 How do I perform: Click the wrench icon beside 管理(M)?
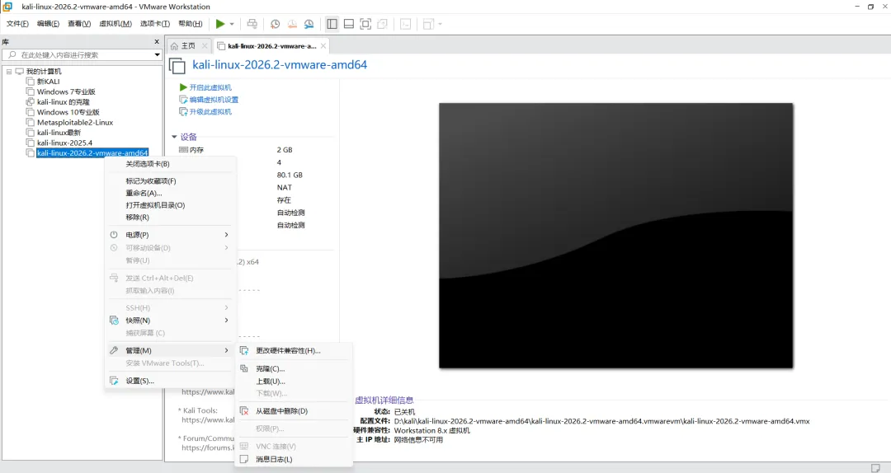pos(114,350)
